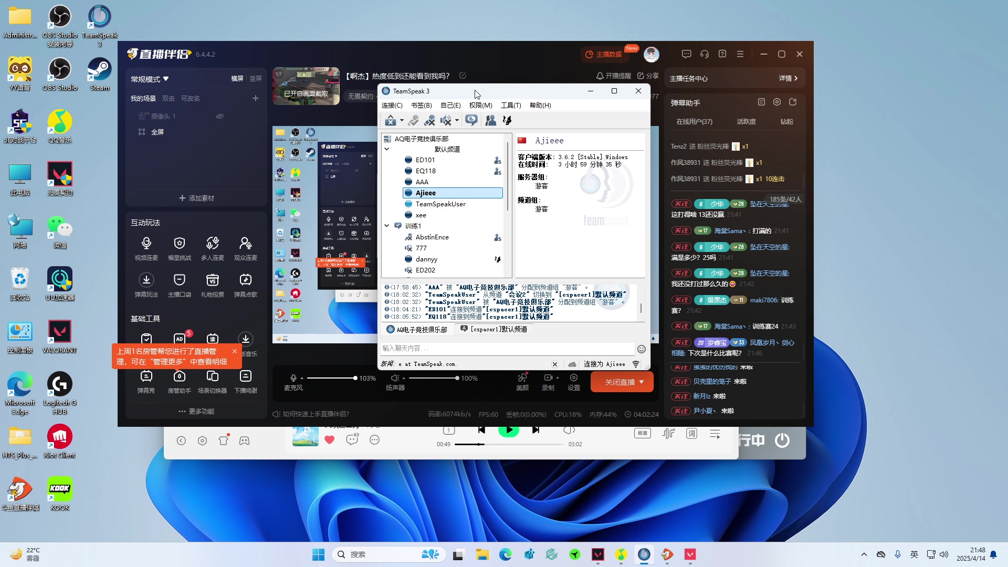Click the TeamSpeak chat input field
The image size is (1008, 567).
(507, 348)
